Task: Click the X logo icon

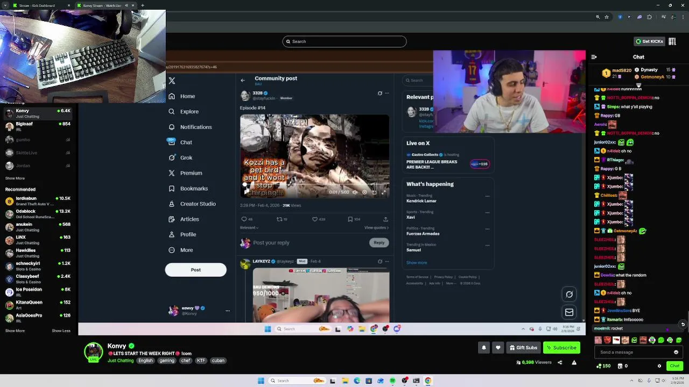Action: 172,81
